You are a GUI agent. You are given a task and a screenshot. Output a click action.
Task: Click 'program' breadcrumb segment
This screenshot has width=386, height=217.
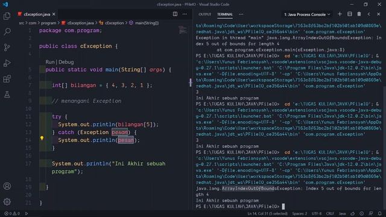coord(48,23)
